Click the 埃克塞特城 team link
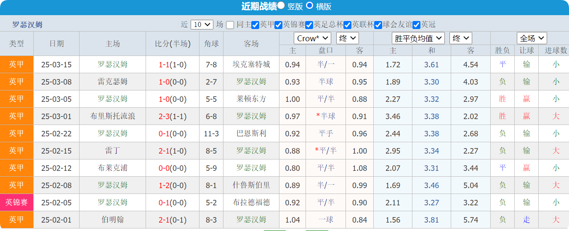Screen dimensions: 569x231 [x=251, y=64]
